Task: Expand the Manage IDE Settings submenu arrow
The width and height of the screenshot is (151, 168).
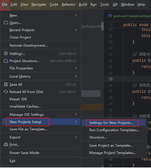Action: tap(76, 114)
